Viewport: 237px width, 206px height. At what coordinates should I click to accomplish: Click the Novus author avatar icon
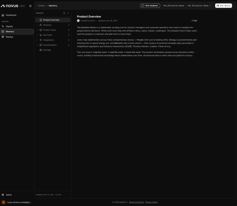78,20
